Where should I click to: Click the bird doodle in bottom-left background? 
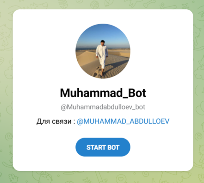click(14, 178)
